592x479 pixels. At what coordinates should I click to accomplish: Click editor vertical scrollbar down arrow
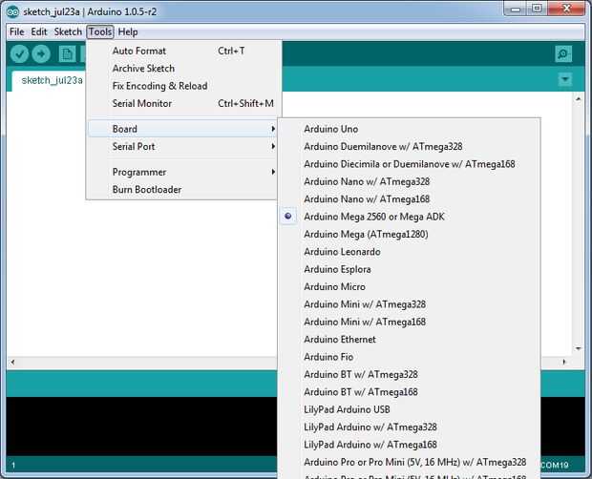pos(579,348)
